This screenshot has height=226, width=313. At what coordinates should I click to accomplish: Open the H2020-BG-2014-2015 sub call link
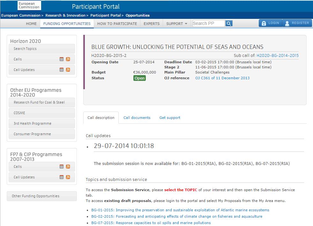(278, 55)
